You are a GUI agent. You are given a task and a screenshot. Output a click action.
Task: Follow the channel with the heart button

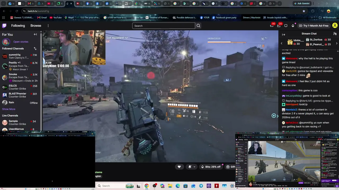[179, 167]
